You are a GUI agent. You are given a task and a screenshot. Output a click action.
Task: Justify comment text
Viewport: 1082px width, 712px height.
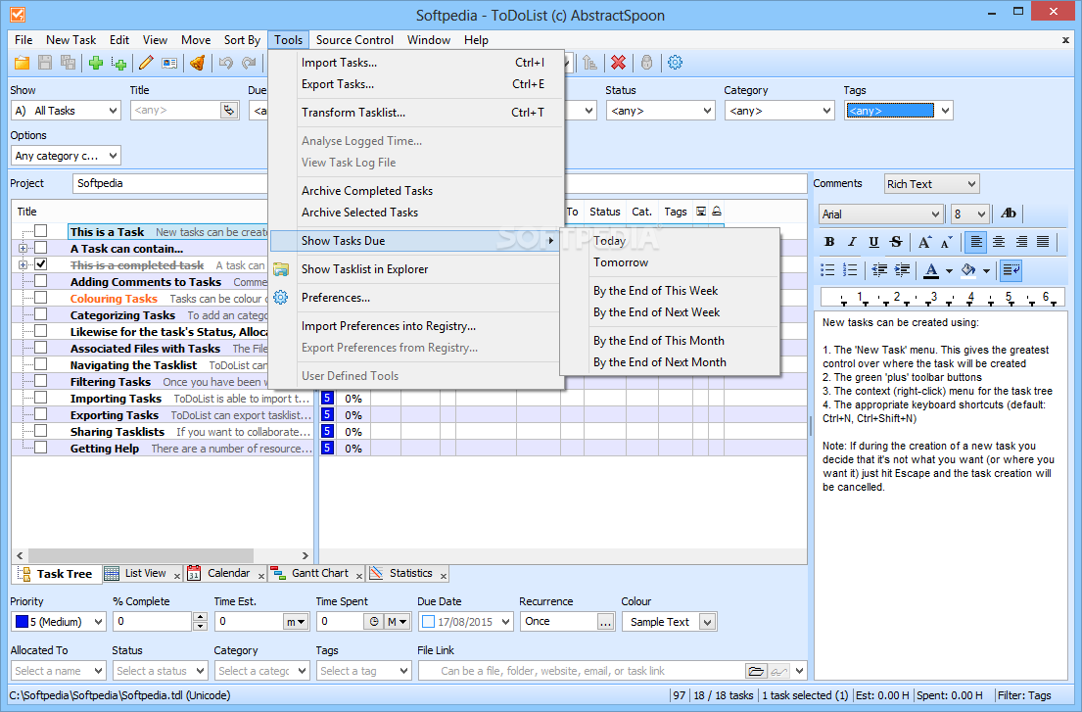click(1044, 242)
